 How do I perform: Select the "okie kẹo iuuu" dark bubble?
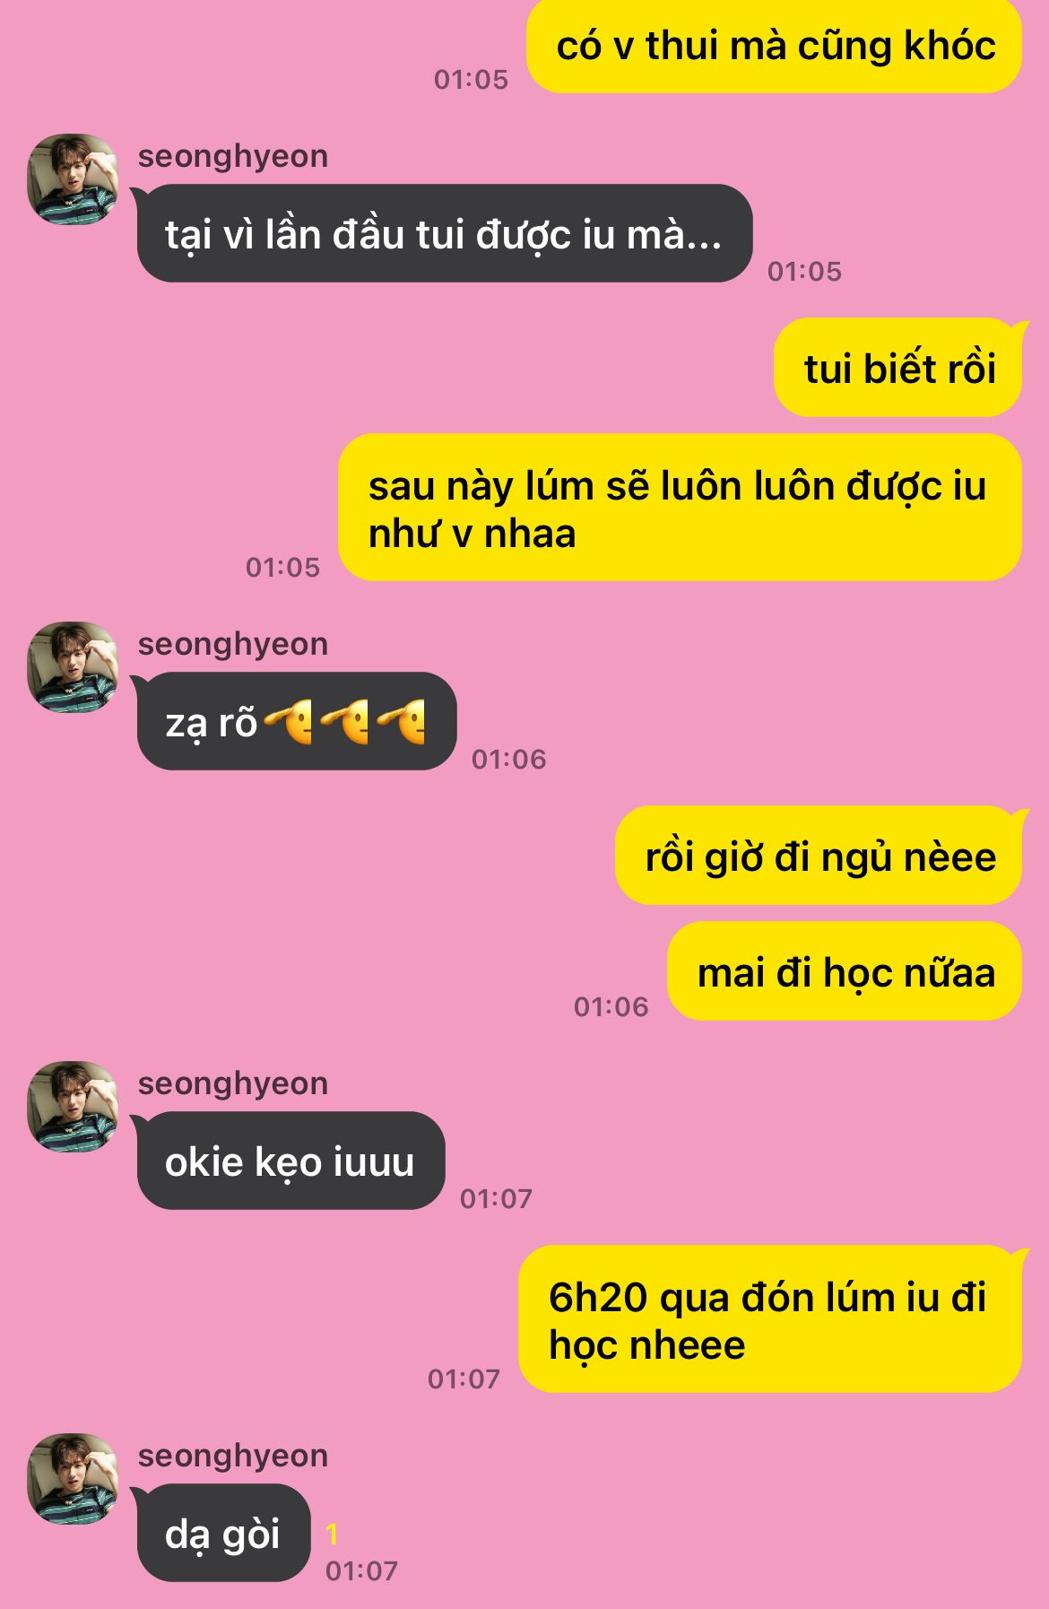click(290, 1161)
